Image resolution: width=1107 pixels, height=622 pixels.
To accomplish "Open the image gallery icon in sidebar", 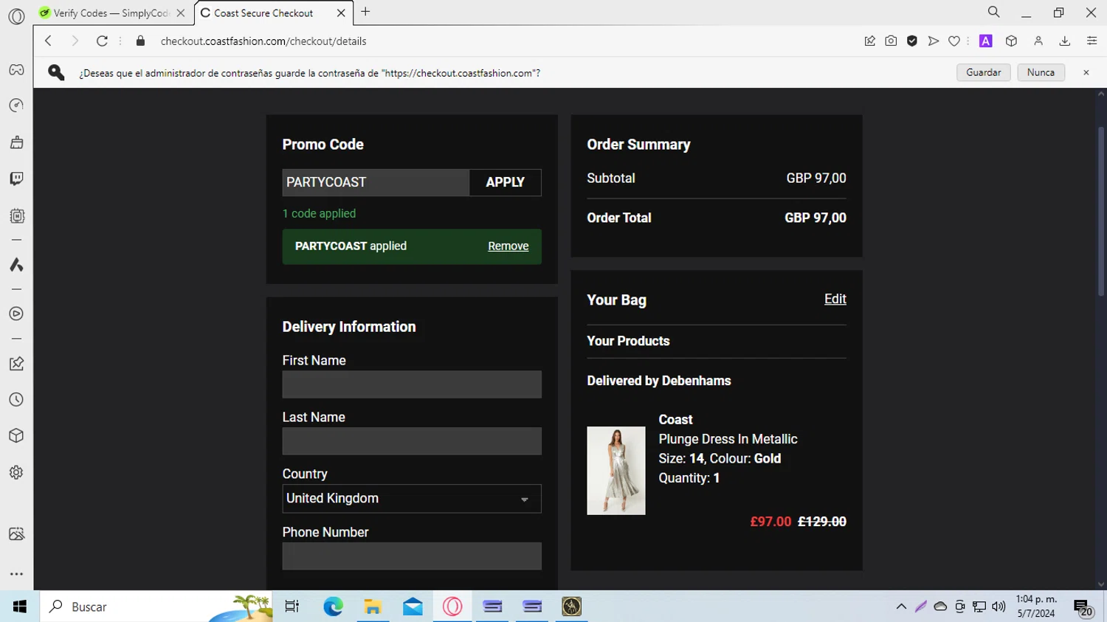I will pyautogui.click(x=16, y=533).
